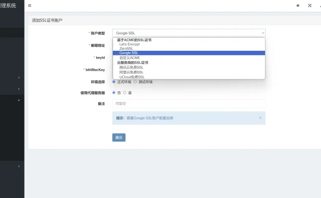Choose 腾讯云免费SSL option
321x198 pixels.
(x=189, y=67)
